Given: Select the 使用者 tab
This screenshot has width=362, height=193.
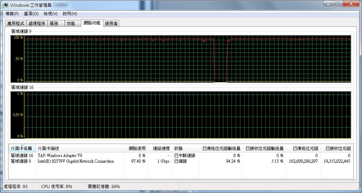Looking at the screenshot, I should coord(111,24).
